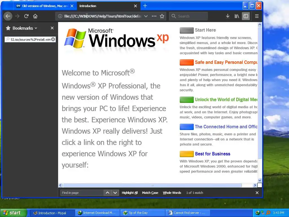Switch to Tip of the Day taskbar window

[x=143, y=213]
